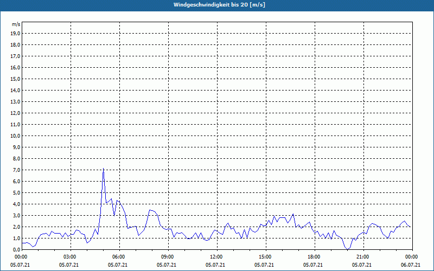Click the 18,0 y-axis label
The height and width of the screenshot is (271, 434).
[x=16, y=45]
